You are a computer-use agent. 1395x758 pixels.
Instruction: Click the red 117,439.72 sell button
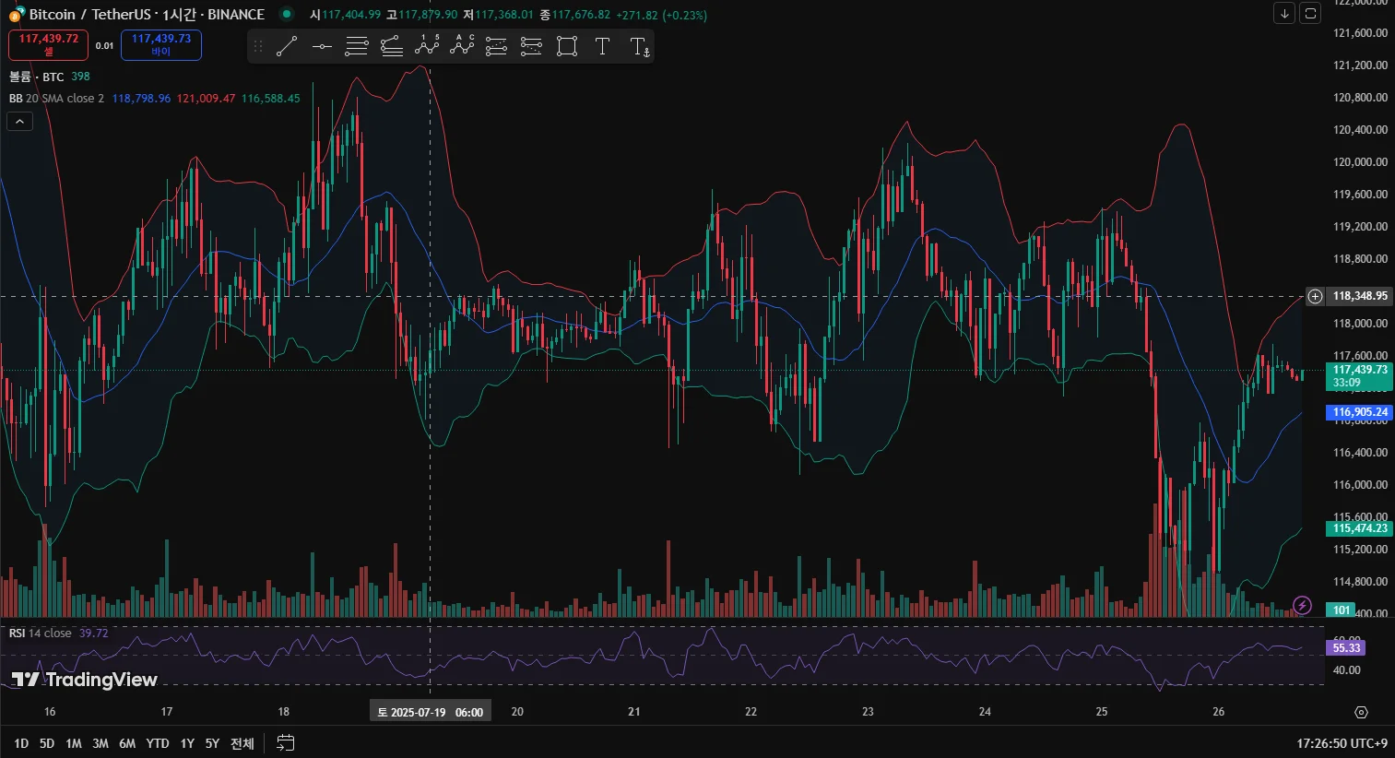pos(49,44)
